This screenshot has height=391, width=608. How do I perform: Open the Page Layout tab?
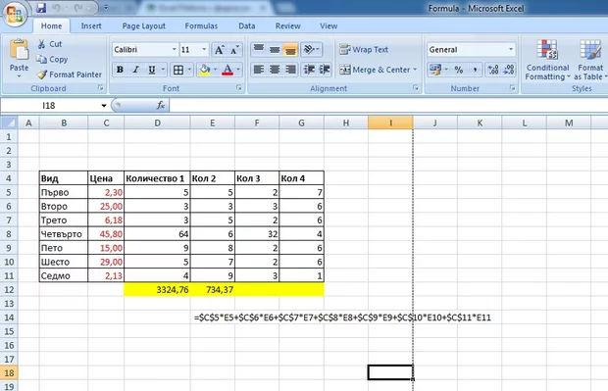coord(144,25)
